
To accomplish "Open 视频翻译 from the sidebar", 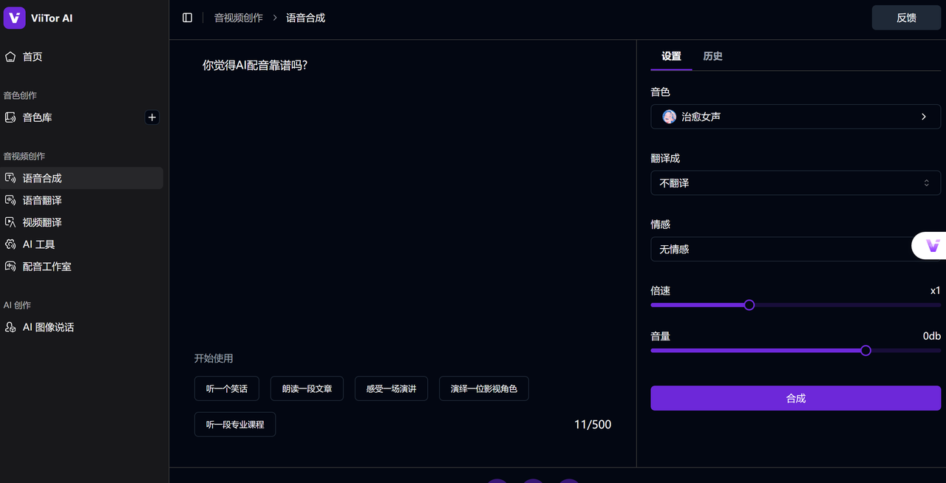I will 42,222.
